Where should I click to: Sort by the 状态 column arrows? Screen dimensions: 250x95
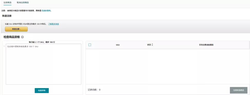coord(152,45)
